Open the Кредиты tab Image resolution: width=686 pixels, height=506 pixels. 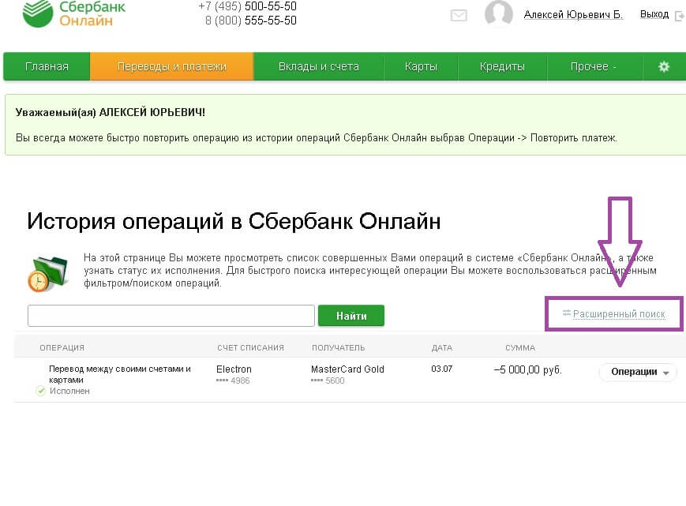[502, 67]
